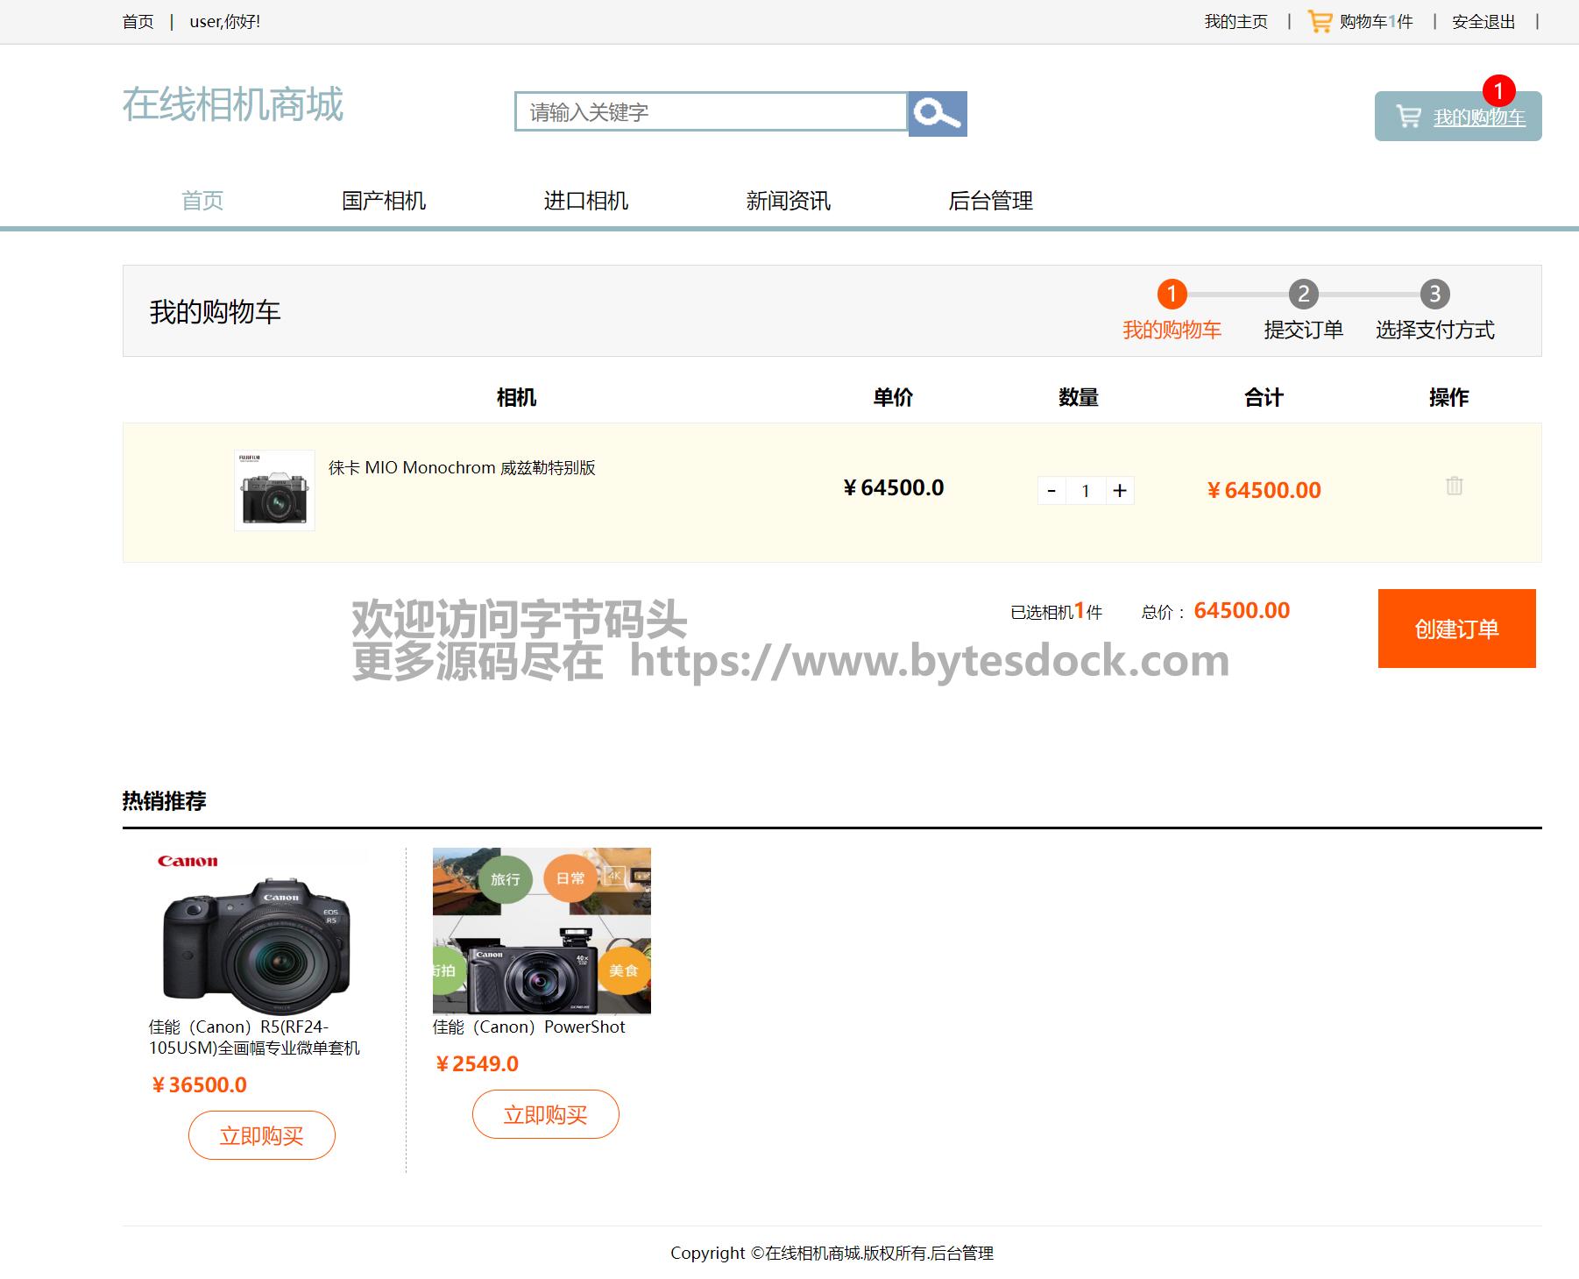Click 立即购买 under Canon R5
The width and height of the screenshot is (1579, 1279).
pyautogui.click(x=261, y=1135)
